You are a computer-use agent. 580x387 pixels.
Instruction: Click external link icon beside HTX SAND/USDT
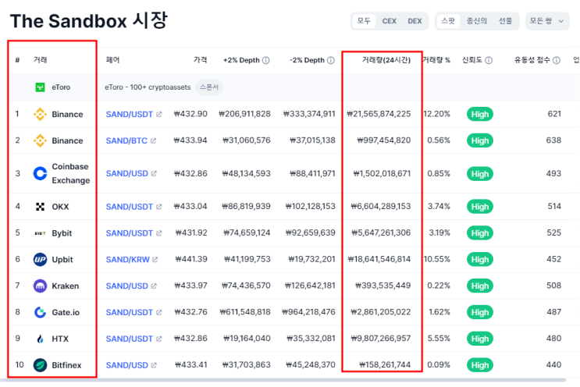(158, 339)
